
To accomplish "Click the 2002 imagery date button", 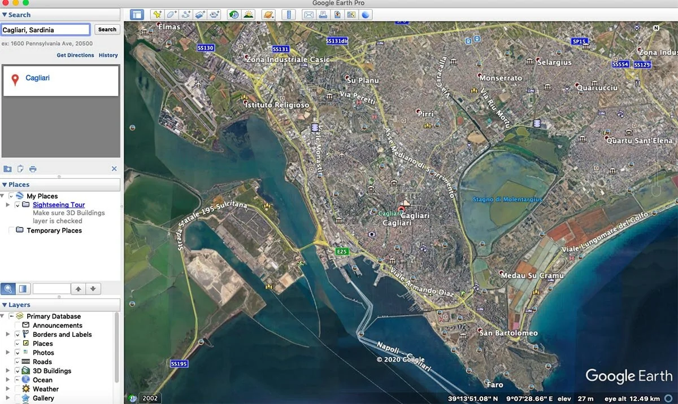I will click(x=150, y=398).
